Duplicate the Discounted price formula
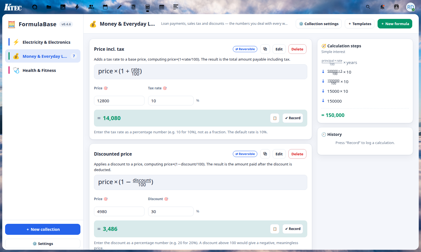 pyautogui.click(x=265, y=154)
